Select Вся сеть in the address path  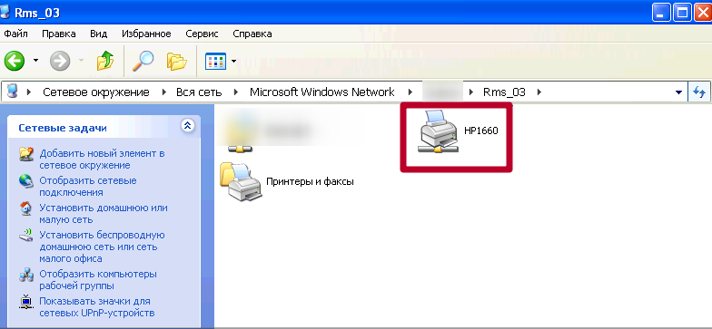(x=199, y=92)
